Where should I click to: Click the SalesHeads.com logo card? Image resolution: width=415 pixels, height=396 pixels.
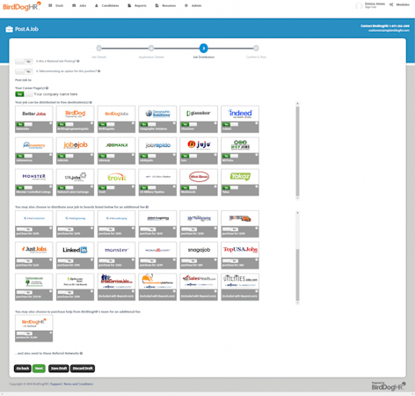pos(199,281)
